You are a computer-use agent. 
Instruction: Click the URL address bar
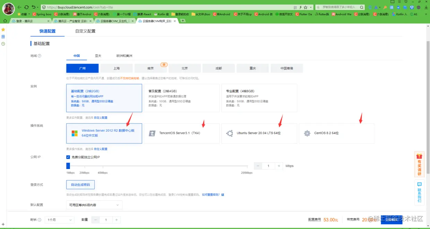[x=166, y=7]
